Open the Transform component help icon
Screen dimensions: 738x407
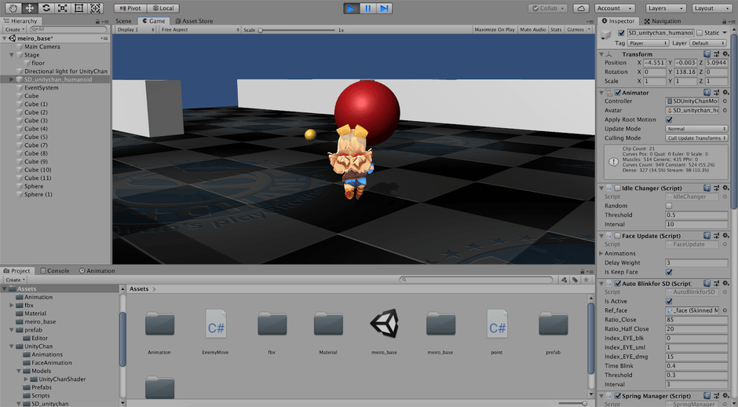707,54
